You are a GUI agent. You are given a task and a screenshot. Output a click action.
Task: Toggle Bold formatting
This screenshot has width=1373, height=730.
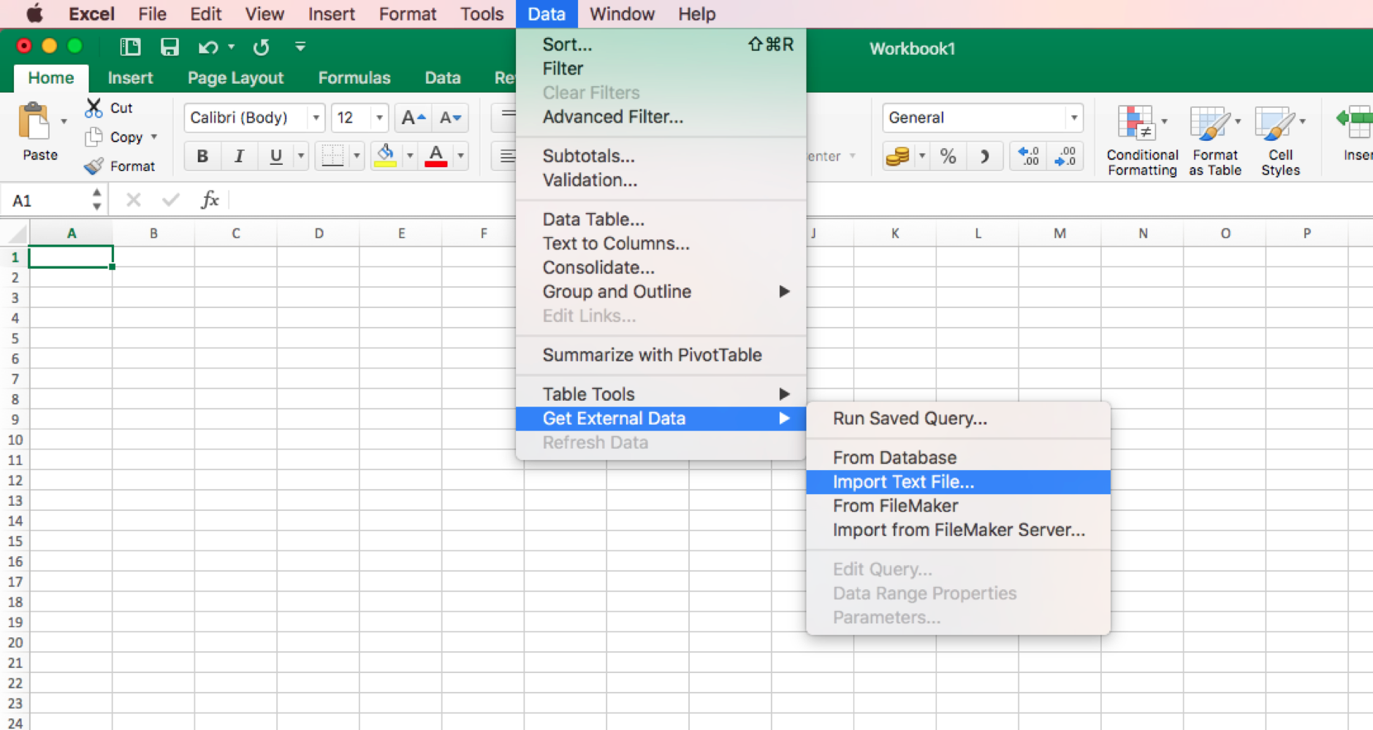pyautogui.click(x=202, y=156)
